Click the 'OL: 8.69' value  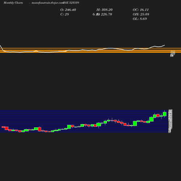[140, 19]
